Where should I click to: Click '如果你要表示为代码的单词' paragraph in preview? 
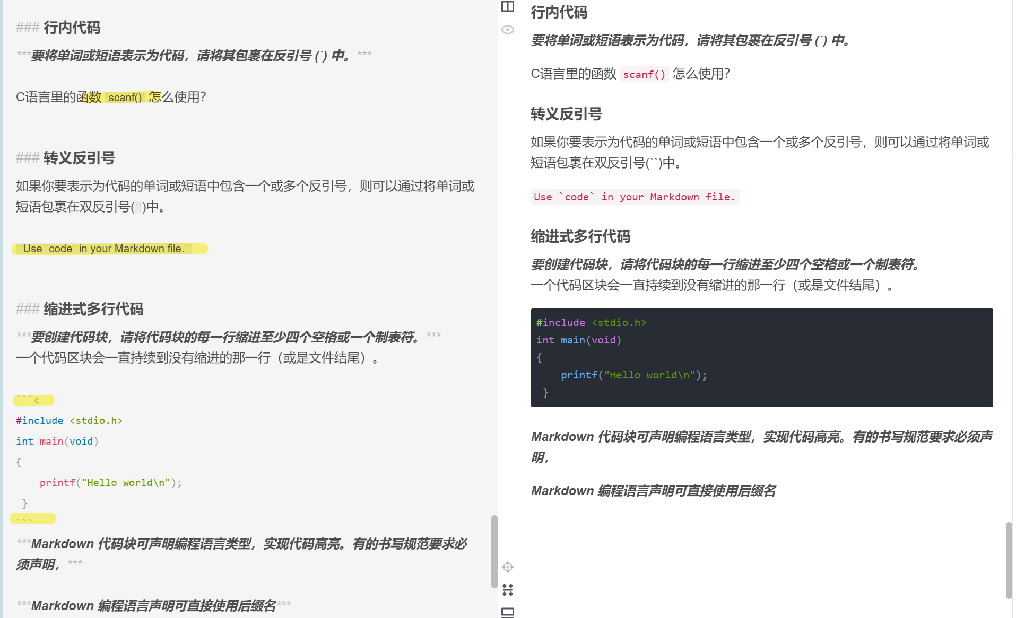click(x=760, y=152)
